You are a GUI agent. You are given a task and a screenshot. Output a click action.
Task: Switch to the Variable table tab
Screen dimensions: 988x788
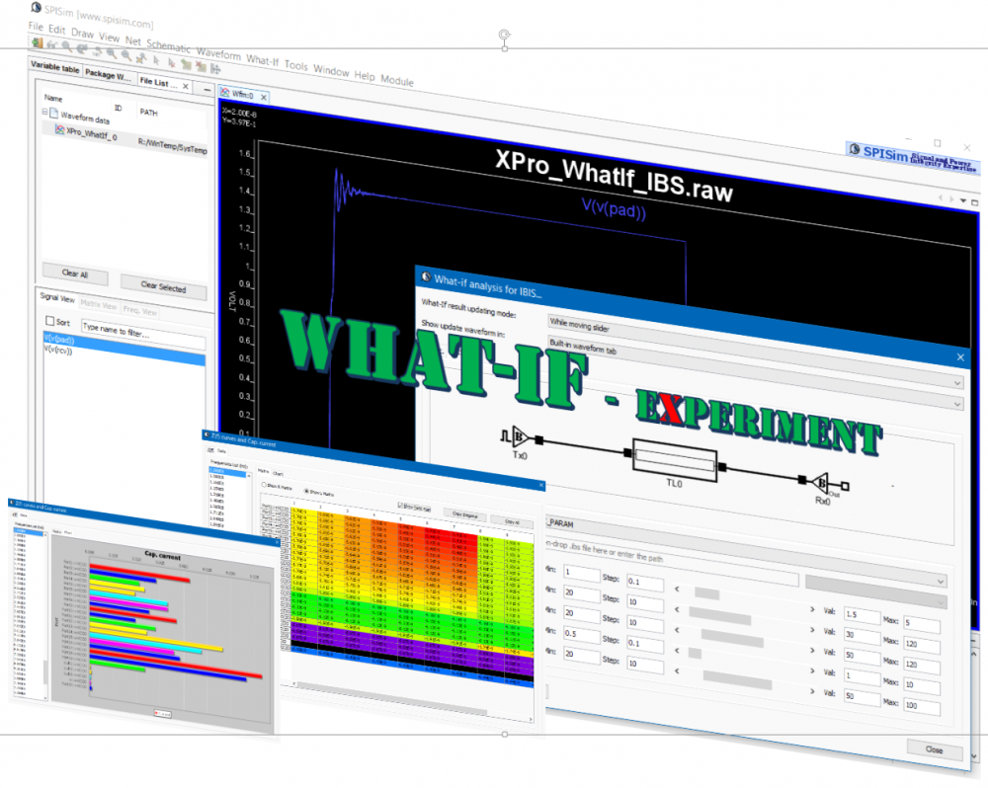[54, 67]
